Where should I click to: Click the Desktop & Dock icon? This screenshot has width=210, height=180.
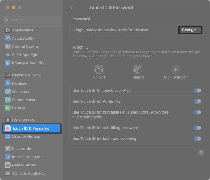pos(8,75)
